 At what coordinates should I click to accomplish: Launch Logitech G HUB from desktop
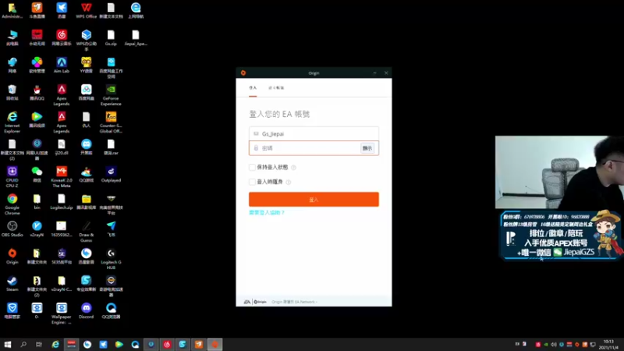(x=111, y=259)
